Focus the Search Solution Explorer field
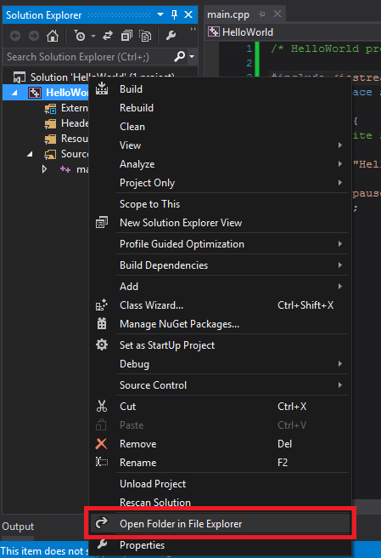The image size is (381, 558). 89,57
